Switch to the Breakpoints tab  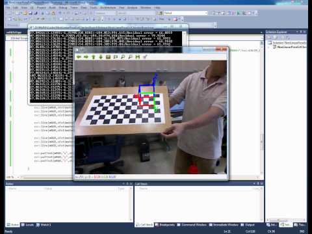click(x=165, y=225)
